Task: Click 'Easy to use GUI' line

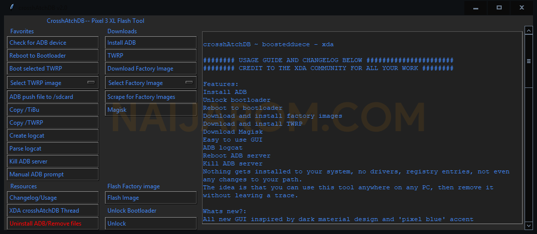Action: coord(232,140)
